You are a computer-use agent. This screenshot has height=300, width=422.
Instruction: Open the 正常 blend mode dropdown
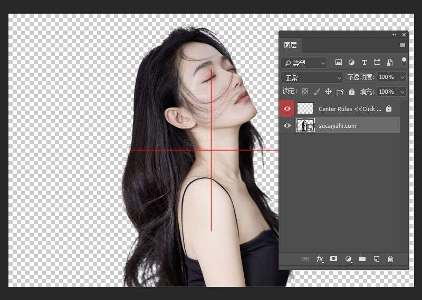(312, 77)
